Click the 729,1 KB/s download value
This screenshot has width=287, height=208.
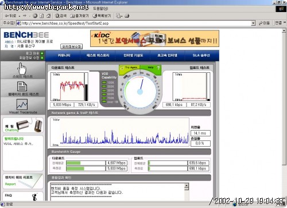[86, 105]
